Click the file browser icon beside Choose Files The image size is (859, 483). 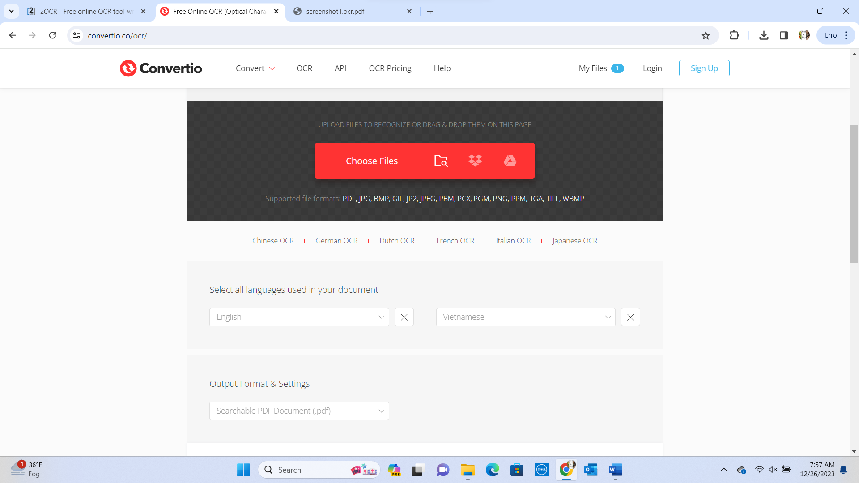click(x=440, y=161)
